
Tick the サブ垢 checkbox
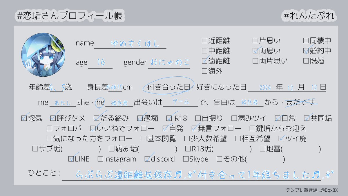point(35,149)
